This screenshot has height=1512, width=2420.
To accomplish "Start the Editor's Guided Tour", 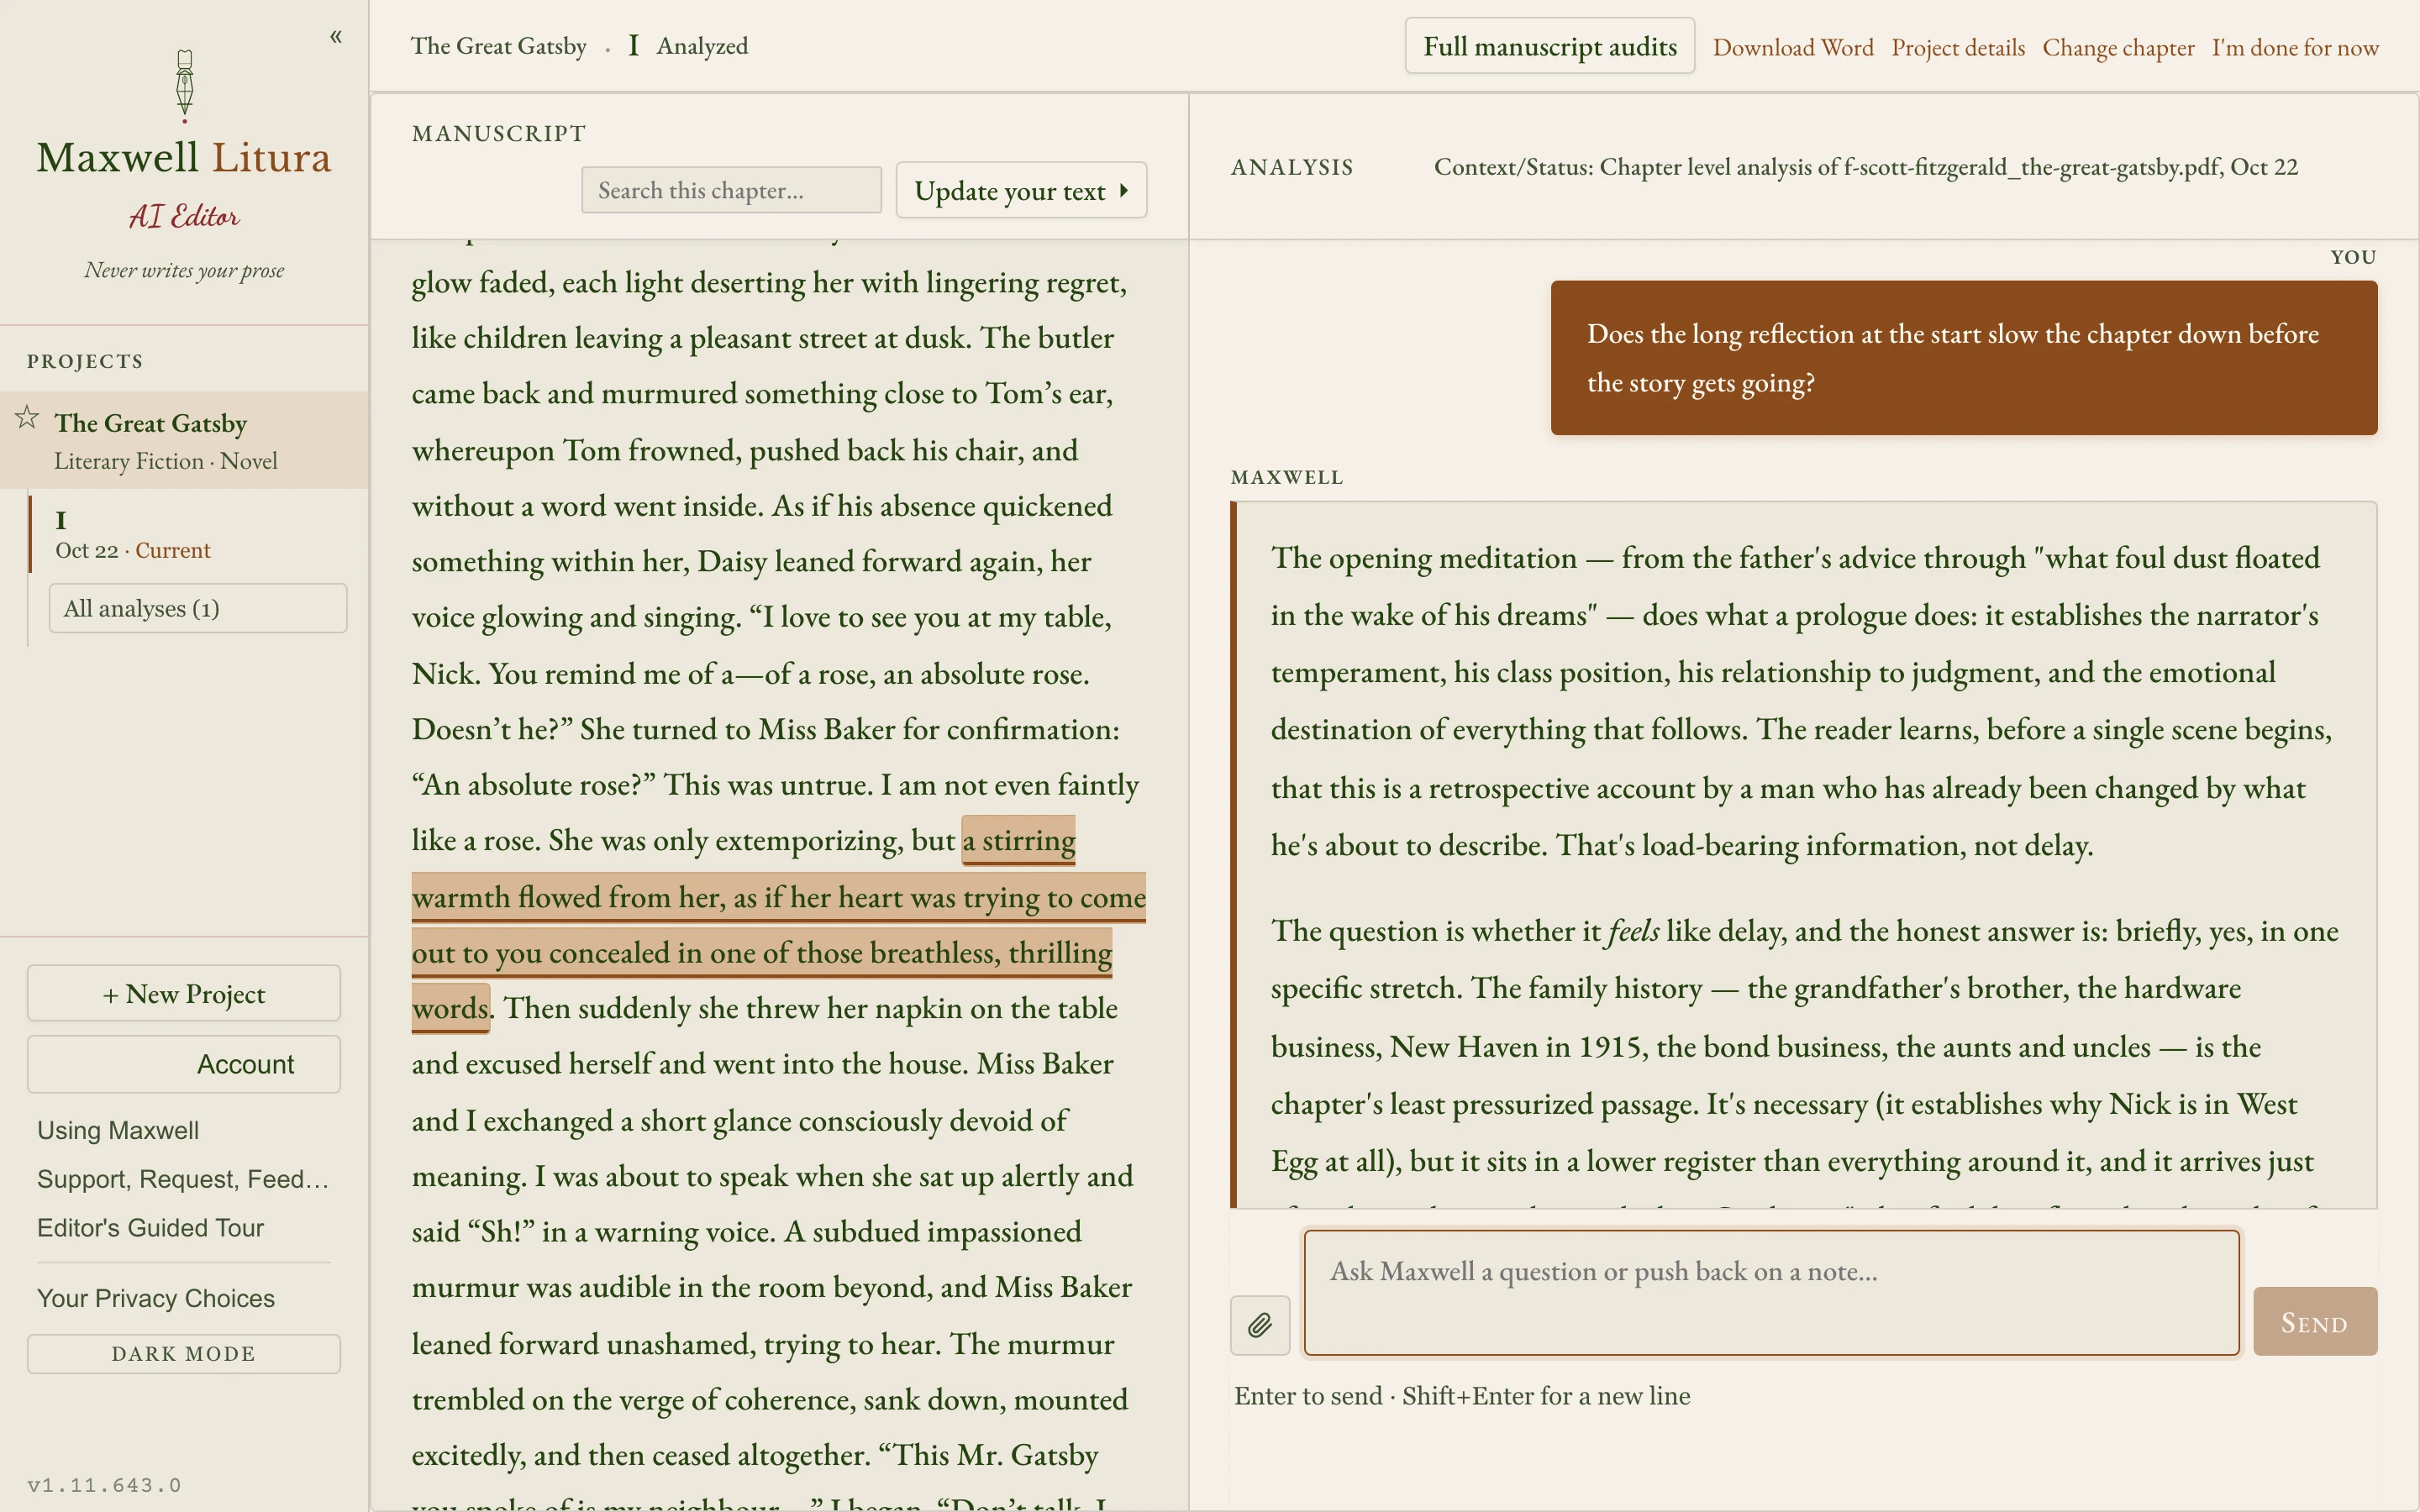I will [x=150, y=1228].
